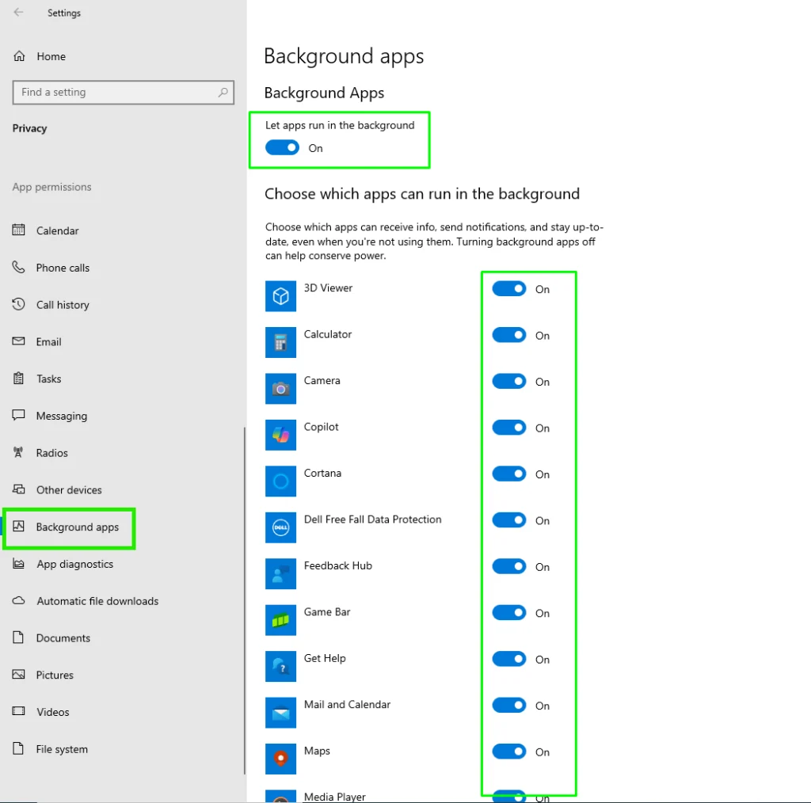Click the Cortana app icon

(x=281, y=481)
